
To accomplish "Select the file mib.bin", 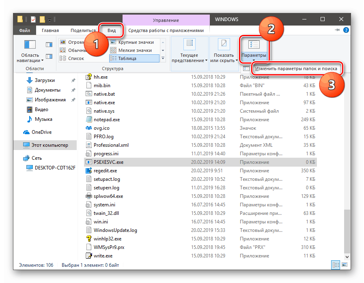I will (x=200, y=86).
